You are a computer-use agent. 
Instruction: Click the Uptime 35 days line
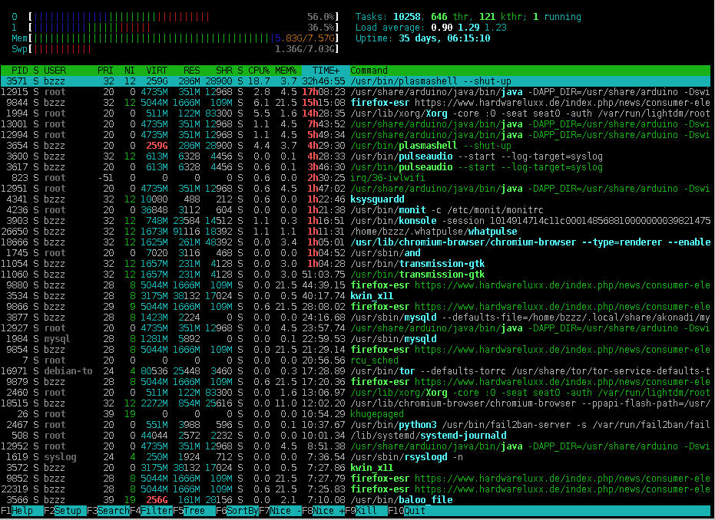click(x=422, y=38)
